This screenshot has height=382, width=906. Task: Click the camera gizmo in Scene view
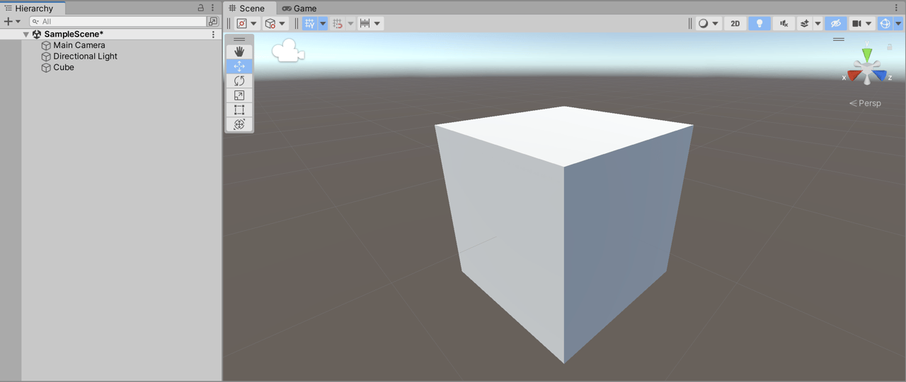click(x=287, y=51)
